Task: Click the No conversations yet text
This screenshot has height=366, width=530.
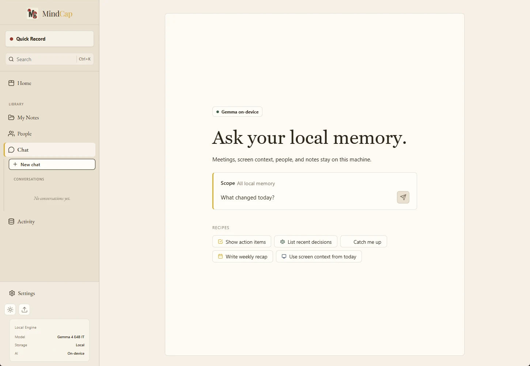Action: pos(52,198)
